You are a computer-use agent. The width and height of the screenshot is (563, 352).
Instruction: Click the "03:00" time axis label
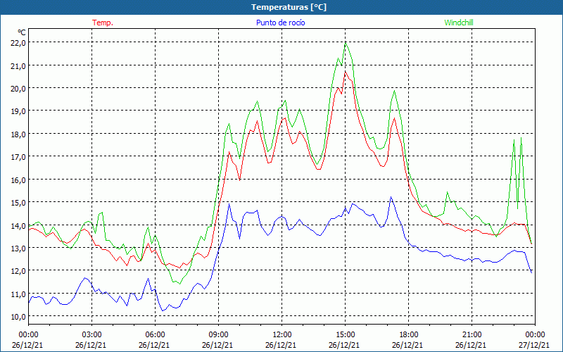tap(92, 334)
